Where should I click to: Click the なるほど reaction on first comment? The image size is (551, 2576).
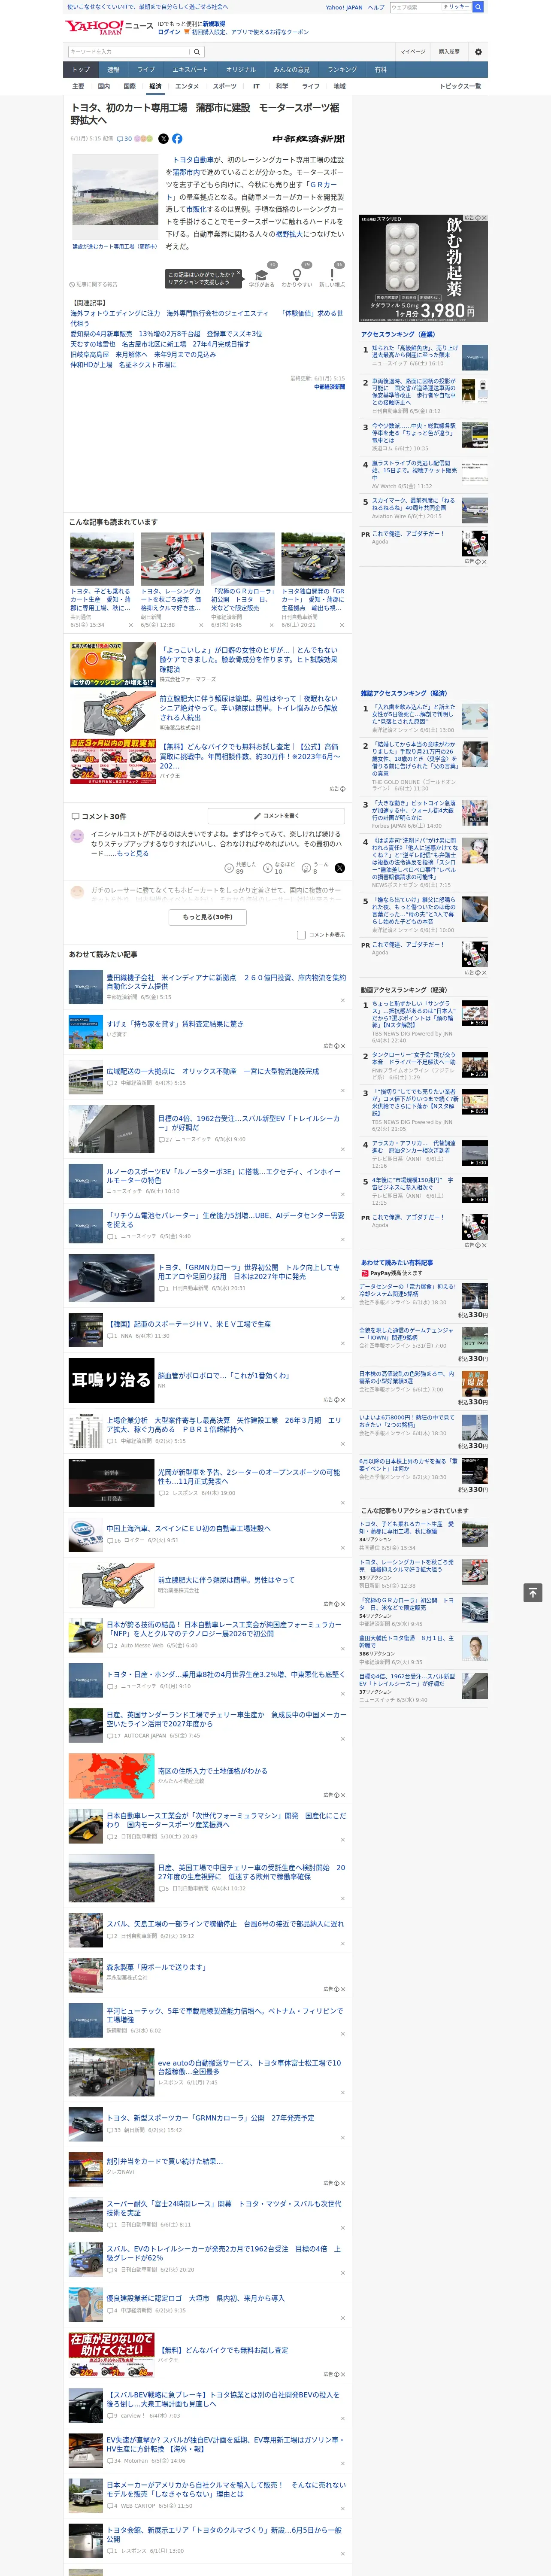(x=279, y=868)
